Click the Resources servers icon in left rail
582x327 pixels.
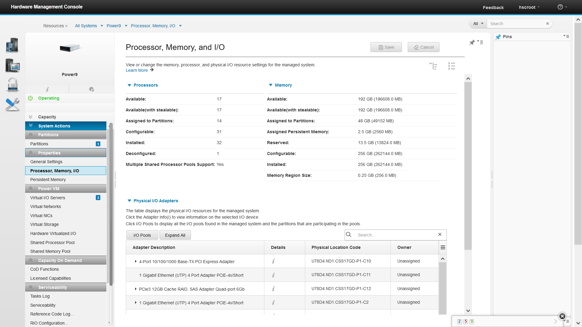(x=12, y=45)
